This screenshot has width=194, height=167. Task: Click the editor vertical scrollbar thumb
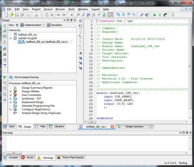(190, 66)
